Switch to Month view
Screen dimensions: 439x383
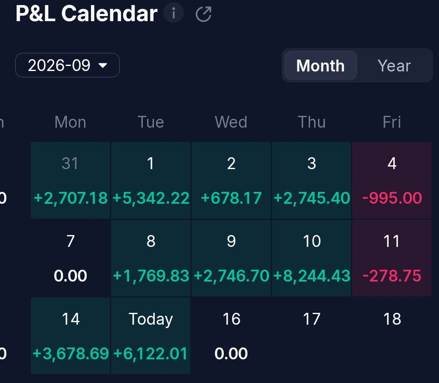321,66
